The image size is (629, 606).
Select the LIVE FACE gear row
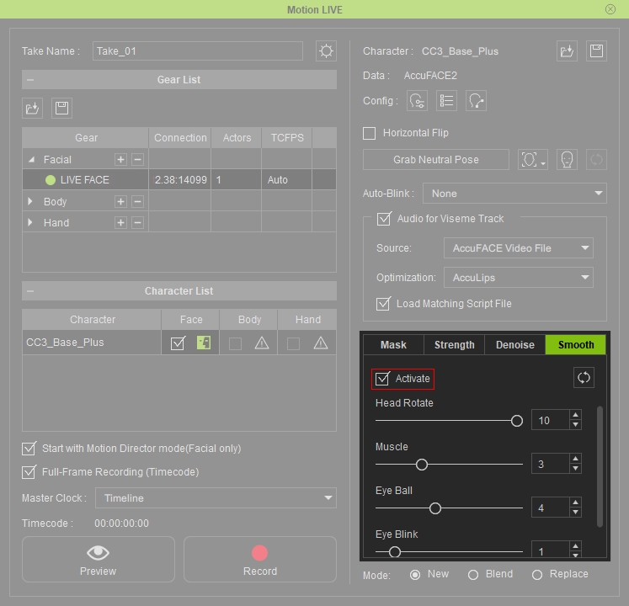tap(179, 179)
